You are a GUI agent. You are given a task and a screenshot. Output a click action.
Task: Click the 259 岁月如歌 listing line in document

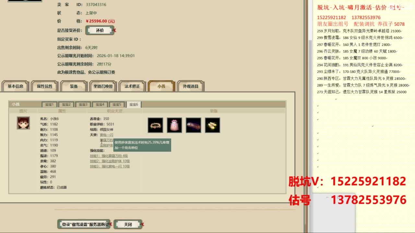click(x=359, y=31)
